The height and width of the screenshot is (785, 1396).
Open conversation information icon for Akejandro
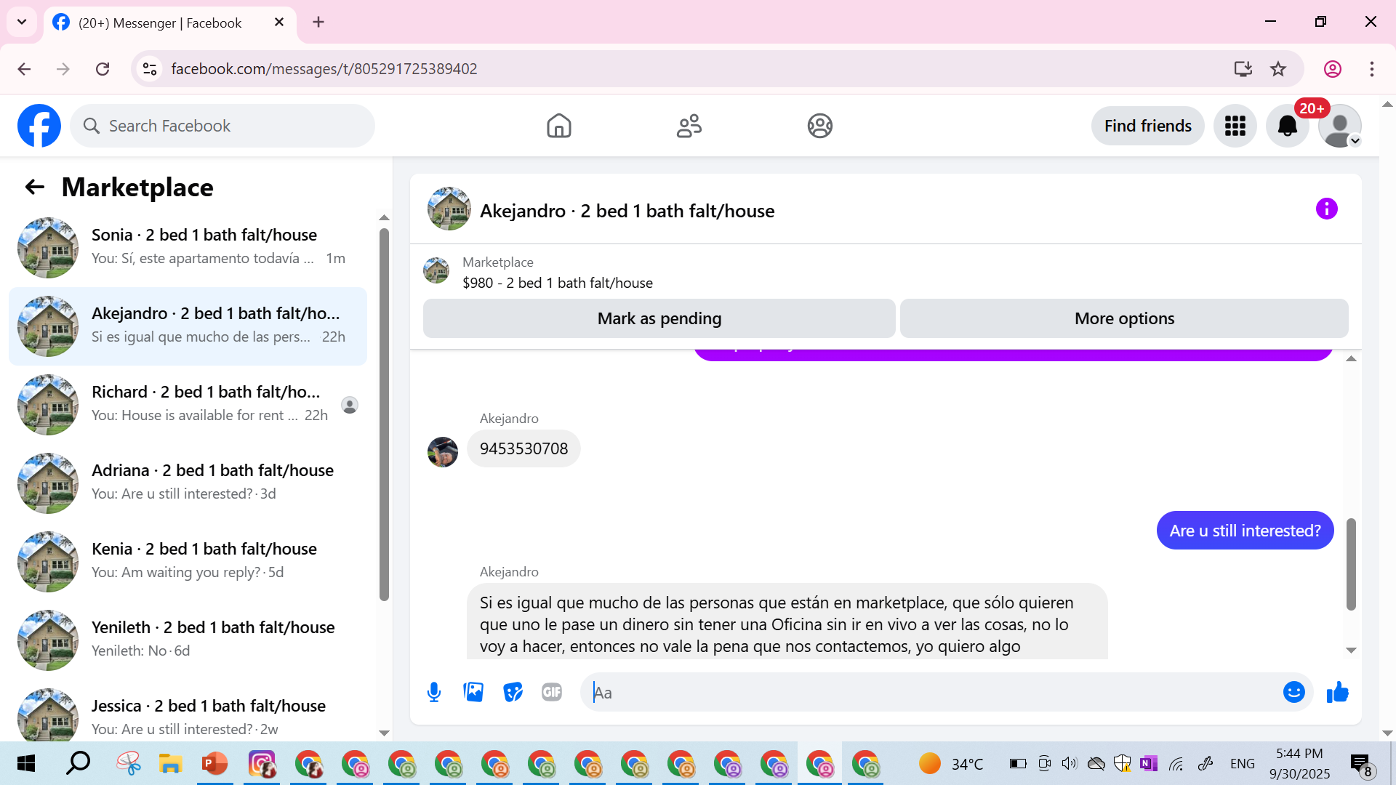1327,209
